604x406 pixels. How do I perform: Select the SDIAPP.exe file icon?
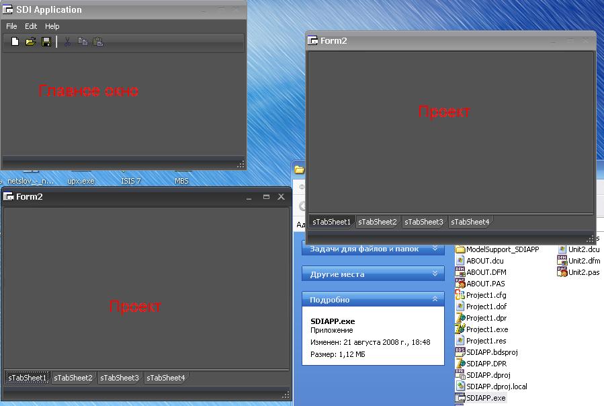[x=460, y=397]
